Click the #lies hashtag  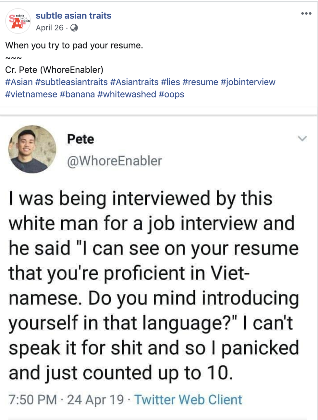coord(170,82)
